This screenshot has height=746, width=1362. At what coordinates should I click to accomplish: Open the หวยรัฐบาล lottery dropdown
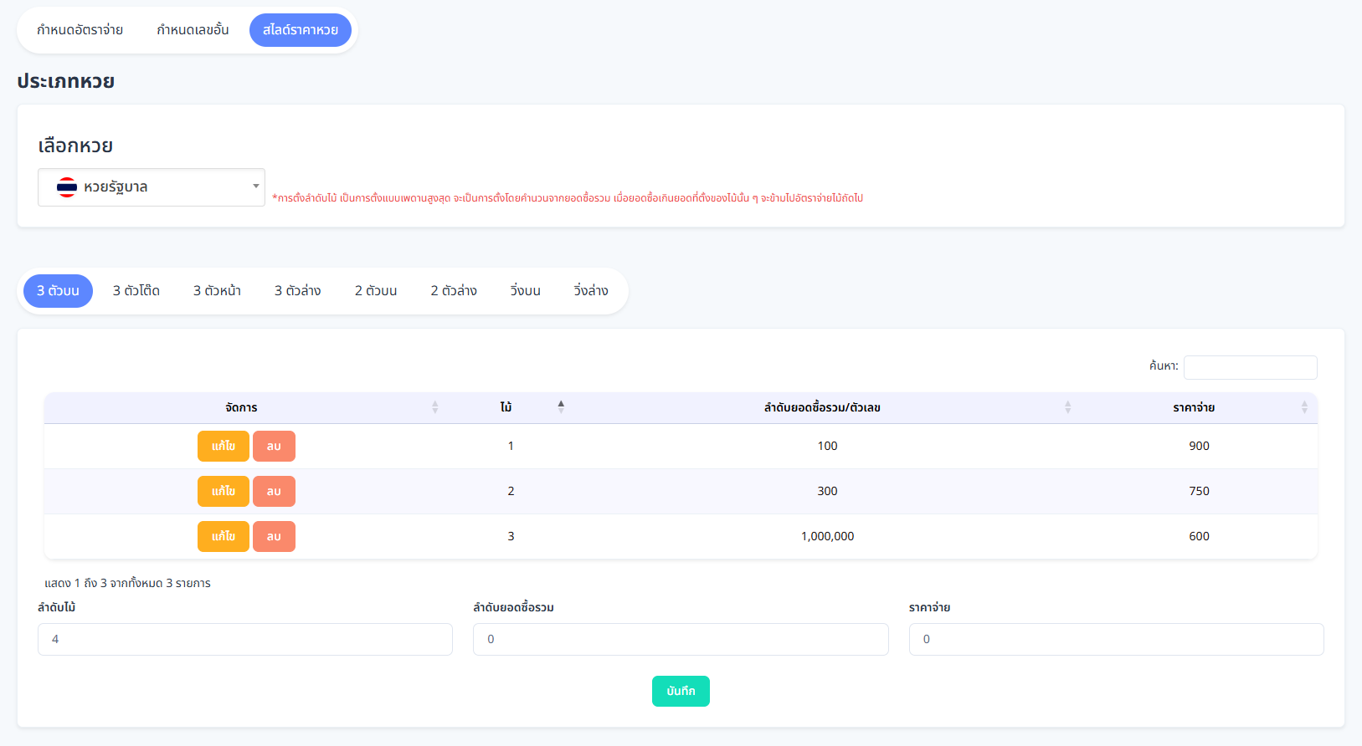coord(152,187)
